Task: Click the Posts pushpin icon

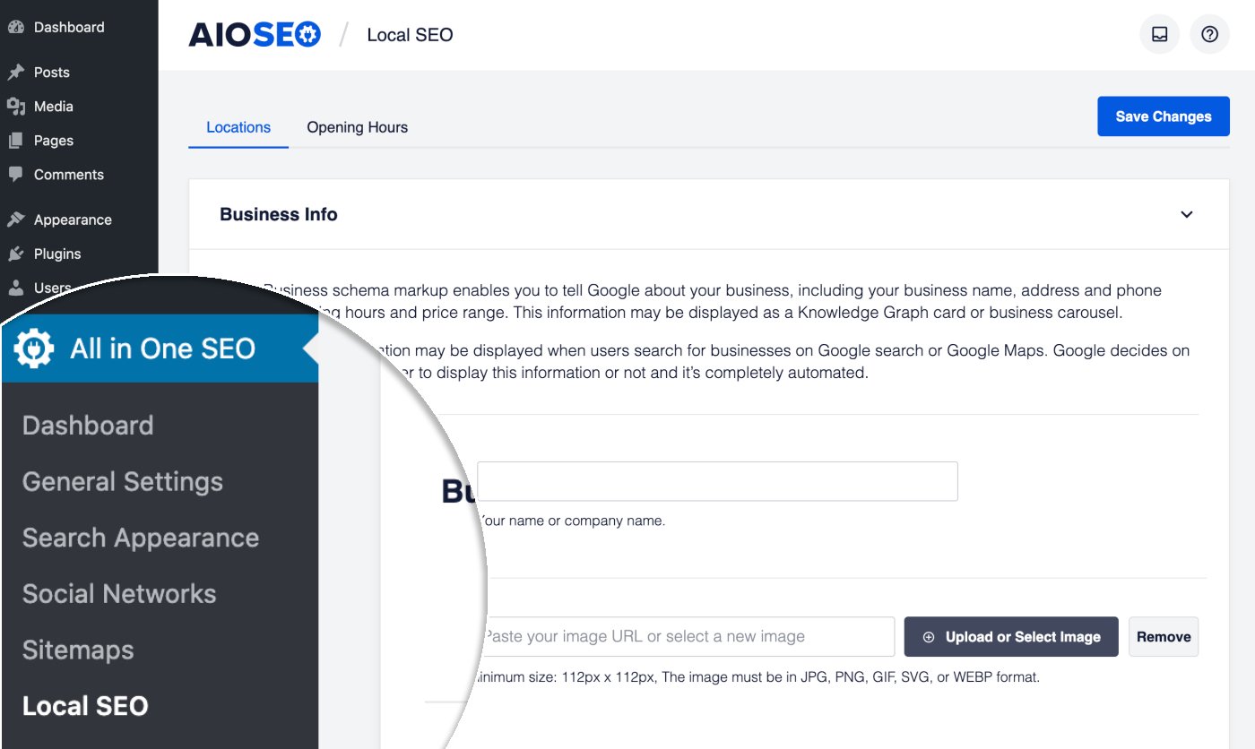Action: click(15, 73)
